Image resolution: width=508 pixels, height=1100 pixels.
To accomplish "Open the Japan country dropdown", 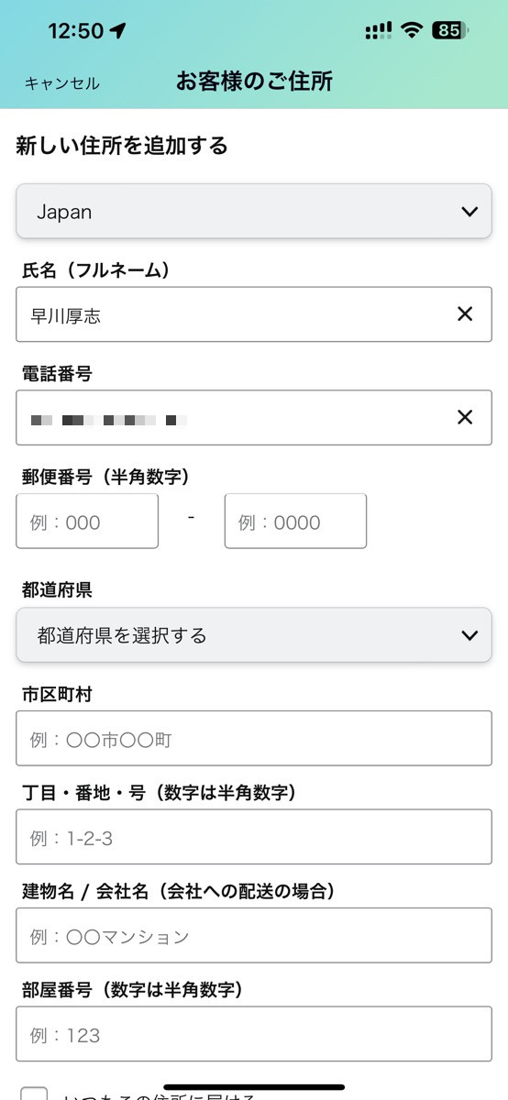I will tap(254, 212).
